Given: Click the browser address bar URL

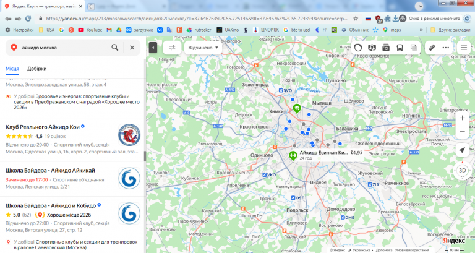Looking at the screenshot, I should click(196, 19).
